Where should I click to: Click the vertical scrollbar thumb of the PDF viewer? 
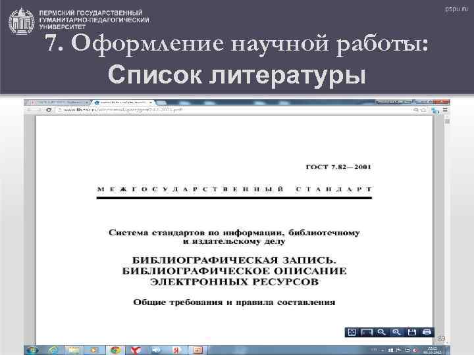point(447,121)
